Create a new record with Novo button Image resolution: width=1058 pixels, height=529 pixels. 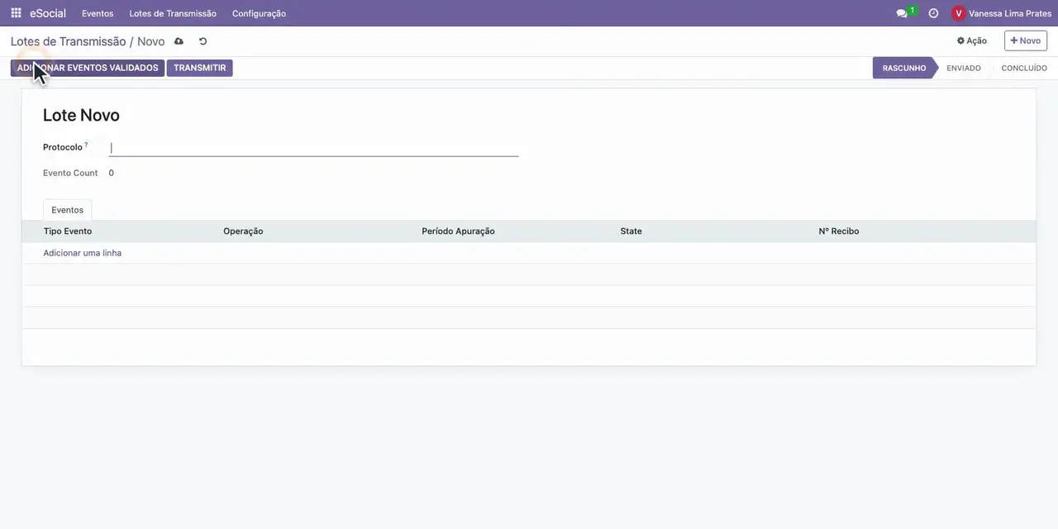point(1026,41)
